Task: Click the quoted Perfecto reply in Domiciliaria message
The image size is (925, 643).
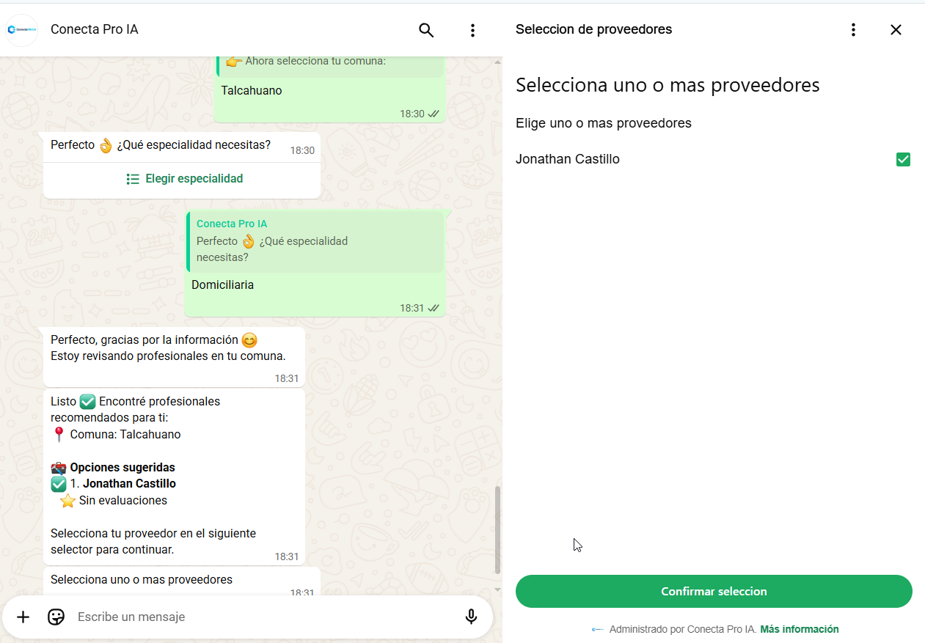Action: coord(316,242)
